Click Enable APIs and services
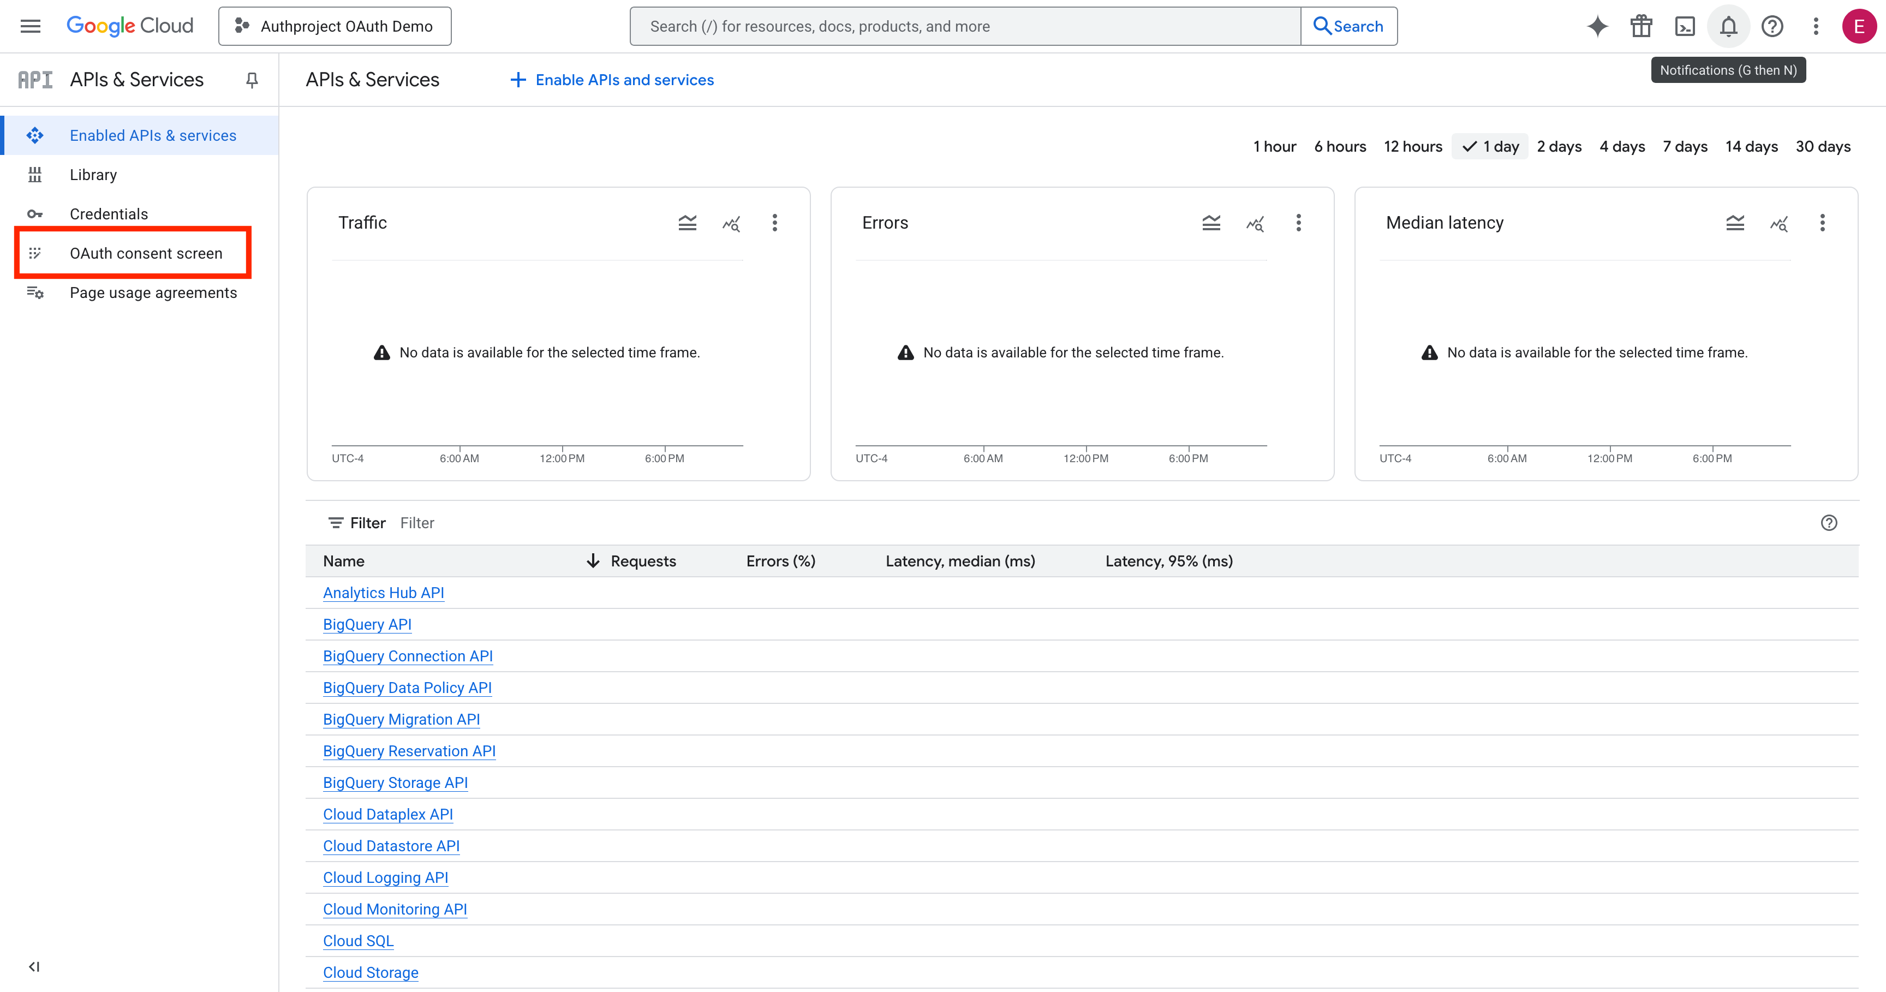Screen dimensions: 1886x992 [612, 80]
